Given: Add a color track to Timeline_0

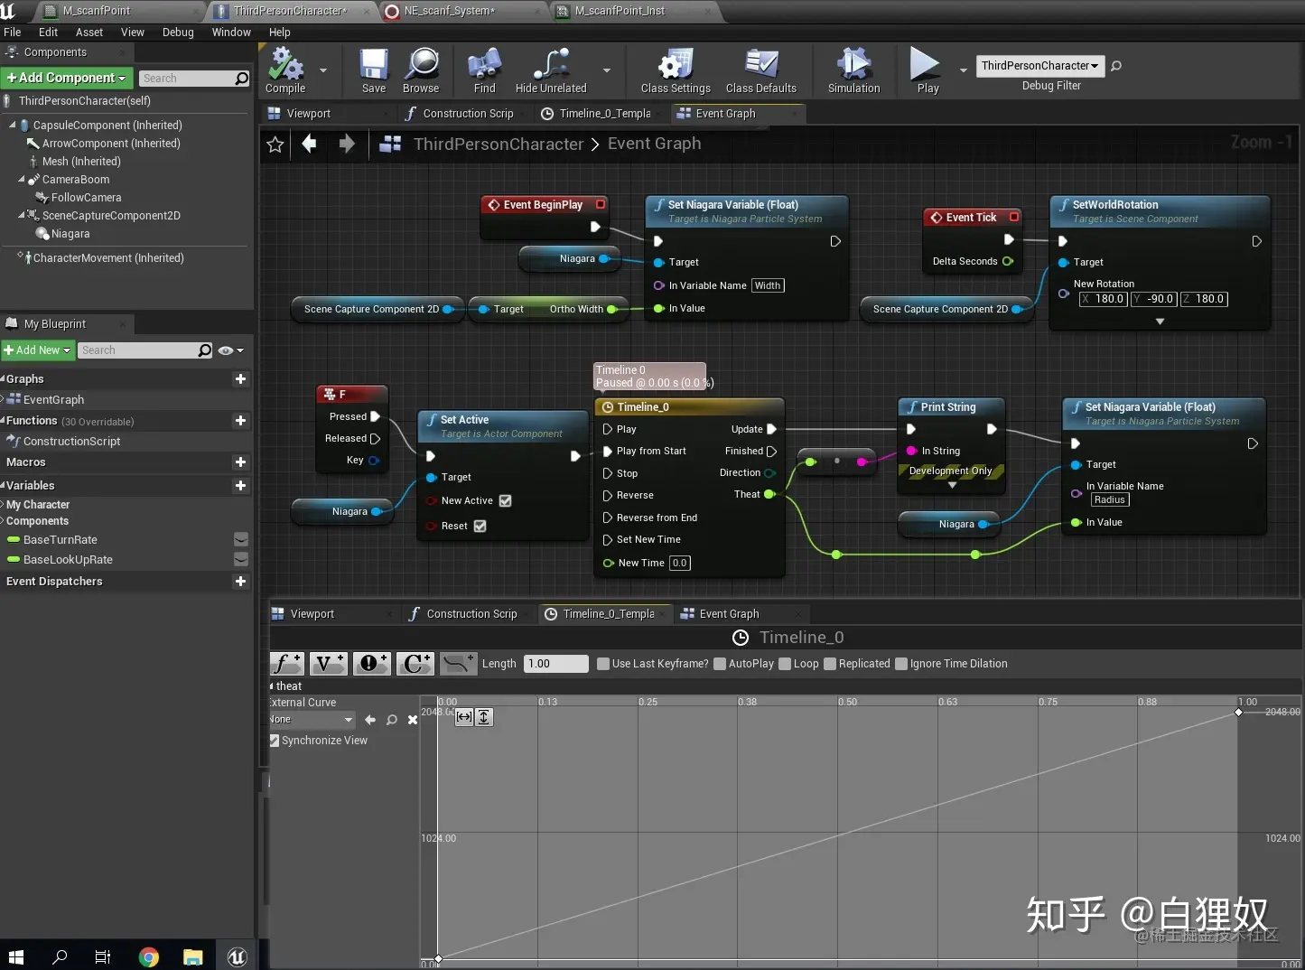Looking at the screenshot, I should point(415,664).
